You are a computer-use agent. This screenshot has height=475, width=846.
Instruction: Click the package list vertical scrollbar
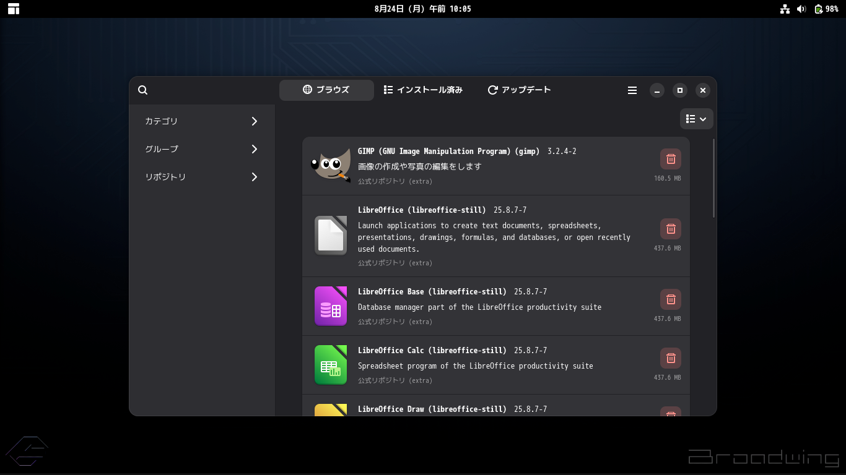pos(714,178)
